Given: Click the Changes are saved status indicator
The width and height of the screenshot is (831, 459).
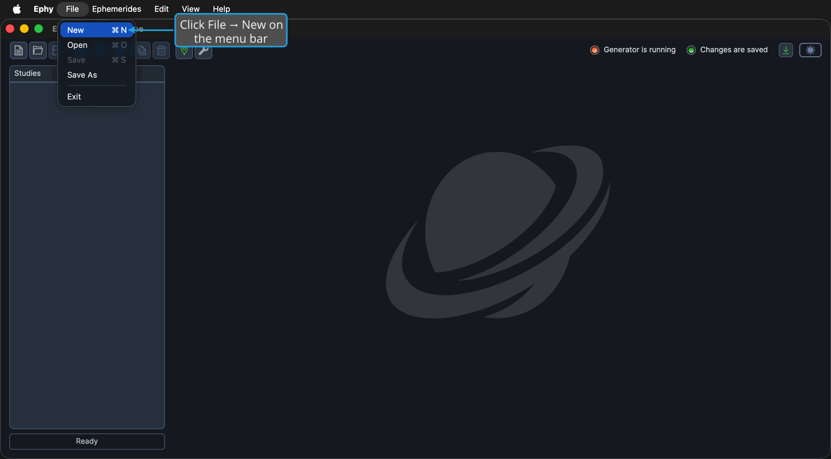Looking at the screenshot, I should 727,50.
